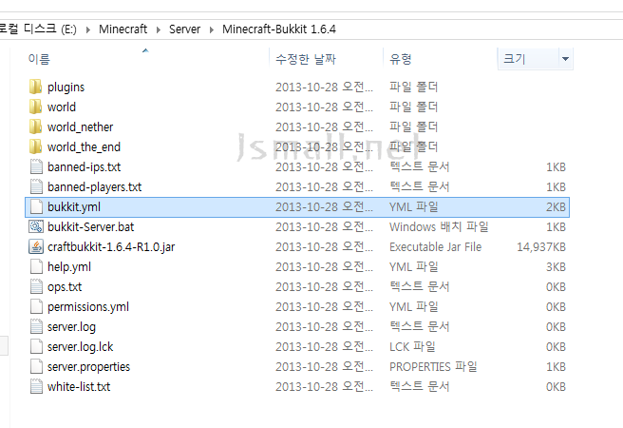This screenshot has height=428, width=623.
Task: Select server.properties file name
Action: (88, 367)
